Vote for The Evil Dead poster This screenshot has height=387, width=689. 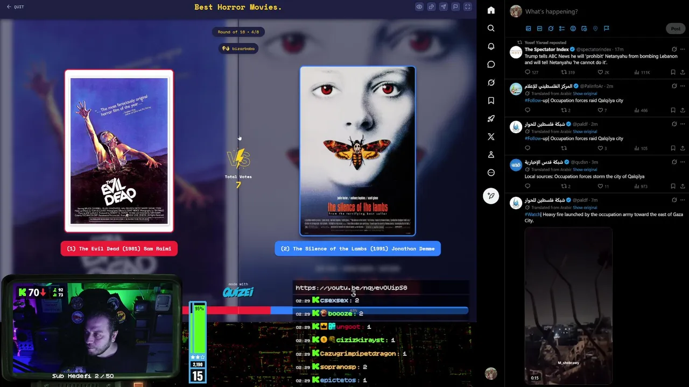tap(119, 151)
